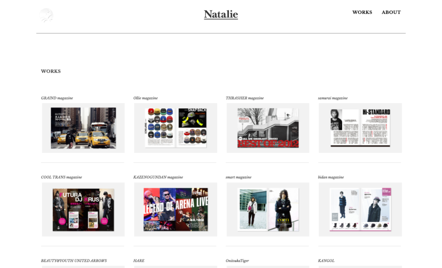Open the bidan magazine fashion spread thumbnail

[x=360, y=209]
